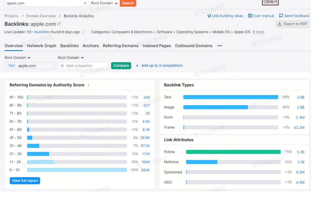The image size is (311, 199).
Task: Open the three-dots more tabs menu
Action: pyautogui.click(x=220, y=46)
